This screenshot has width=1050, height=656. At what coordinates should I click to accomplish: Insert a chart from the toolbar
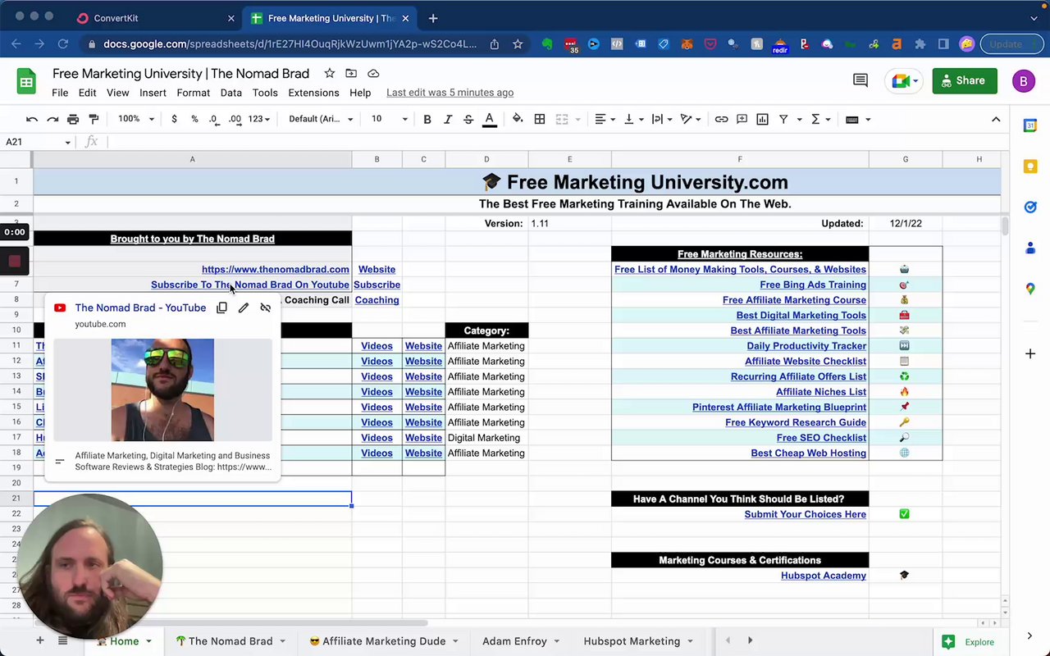coord(762,119)
